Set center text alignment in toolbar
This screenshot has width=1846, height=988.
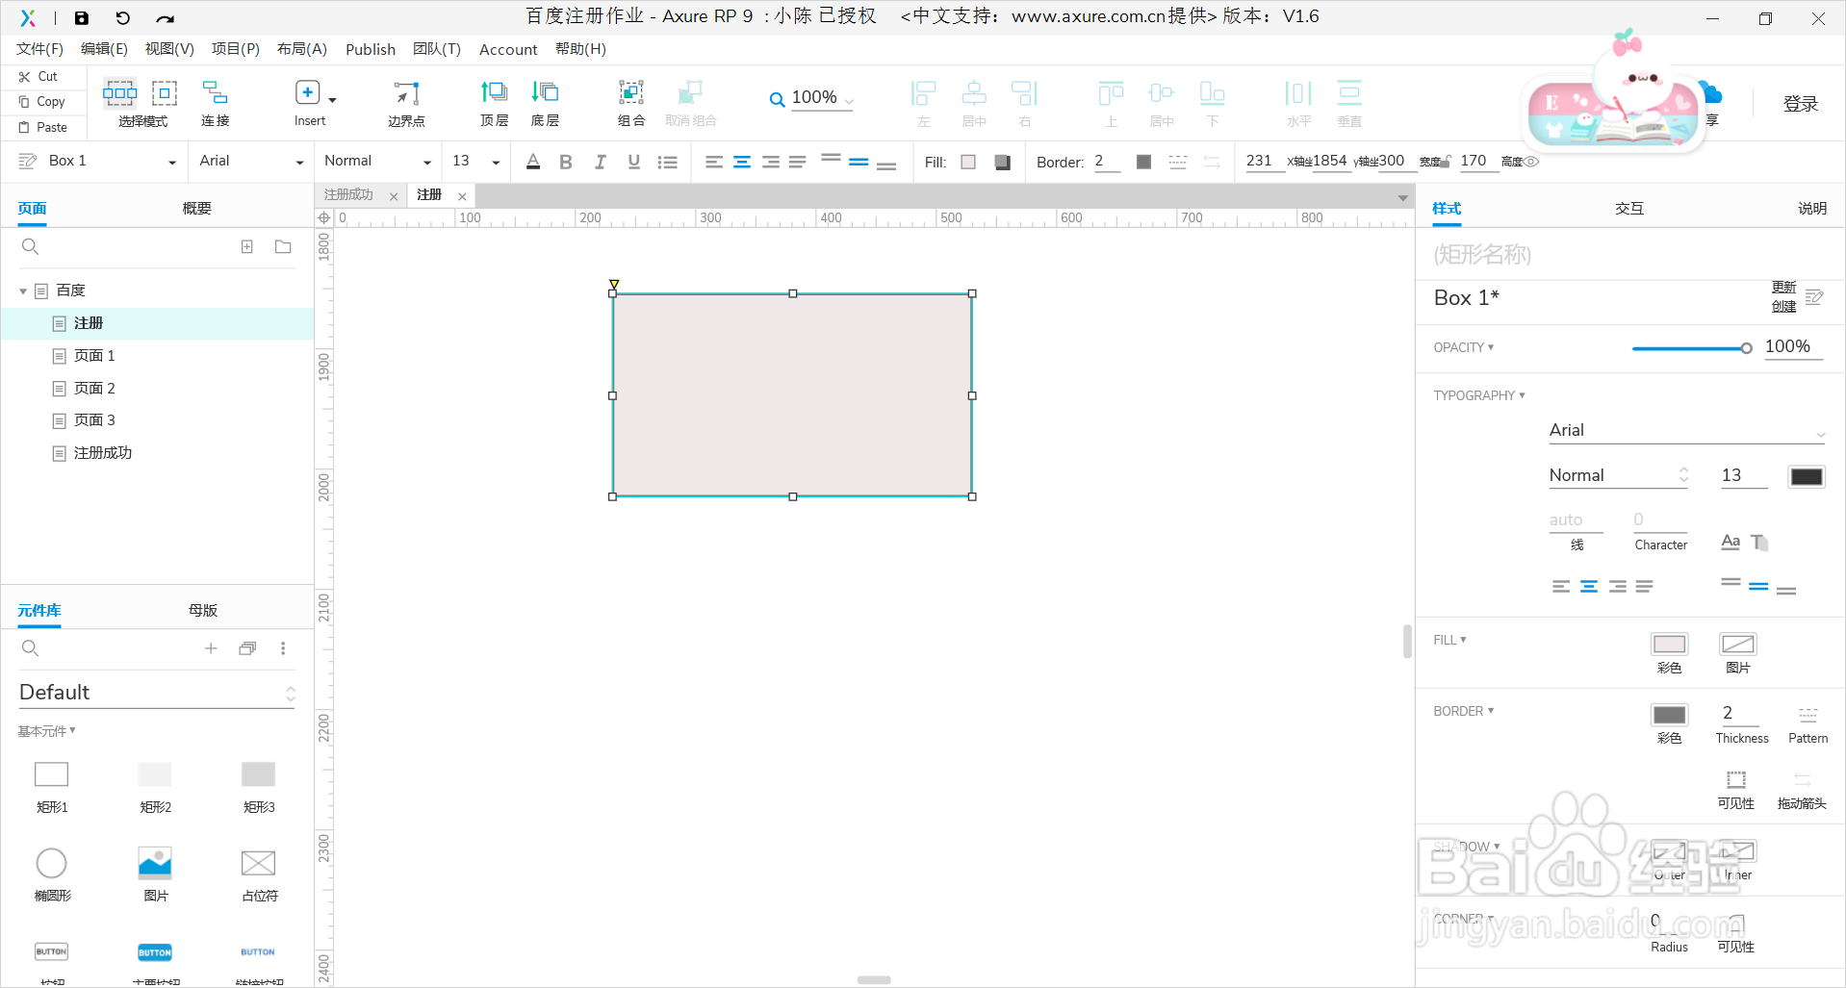[742, 162]
